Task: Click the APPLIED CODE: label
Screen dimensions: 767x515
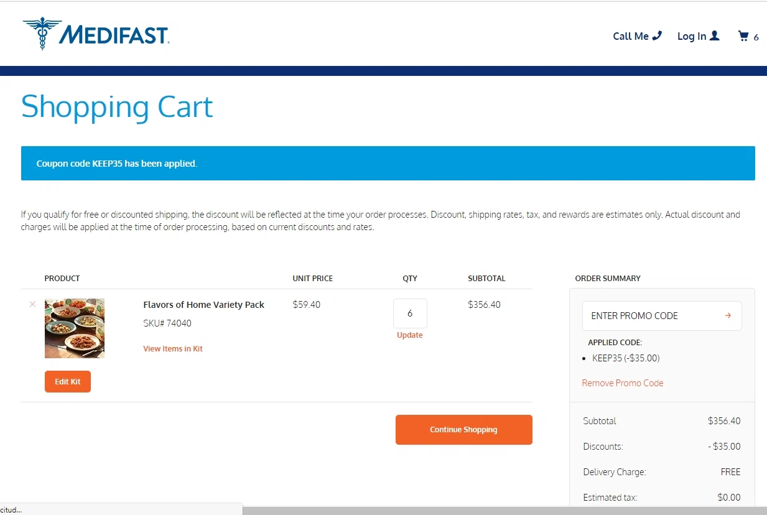Action: tap(615, 343)
